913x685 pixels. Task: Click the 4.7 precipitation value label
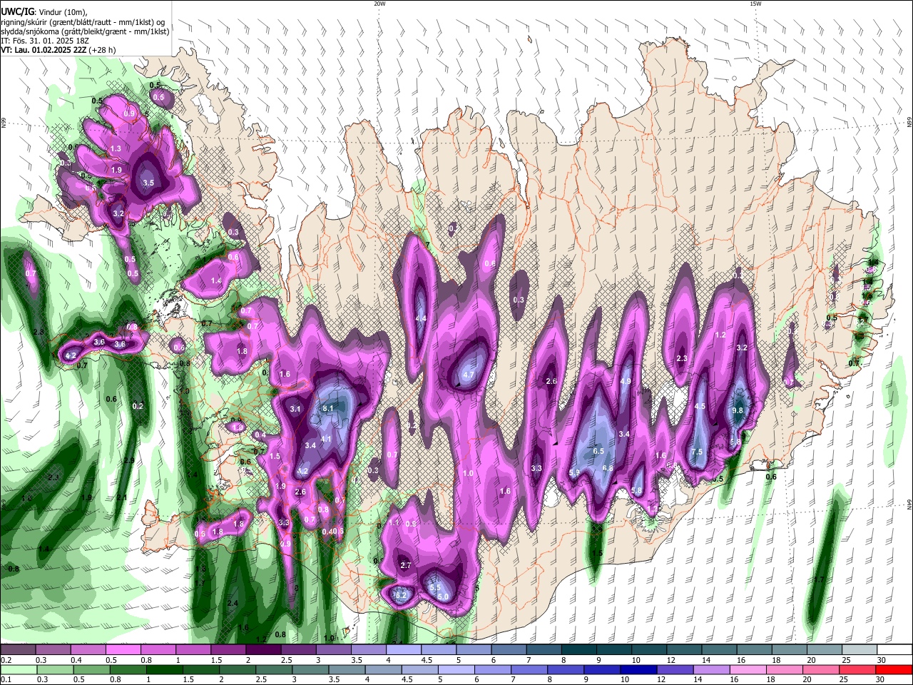click(469, 375)
